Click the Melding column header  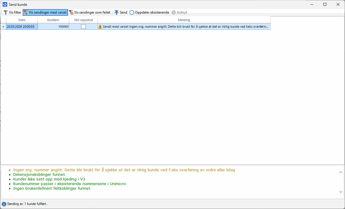(184, 20)
